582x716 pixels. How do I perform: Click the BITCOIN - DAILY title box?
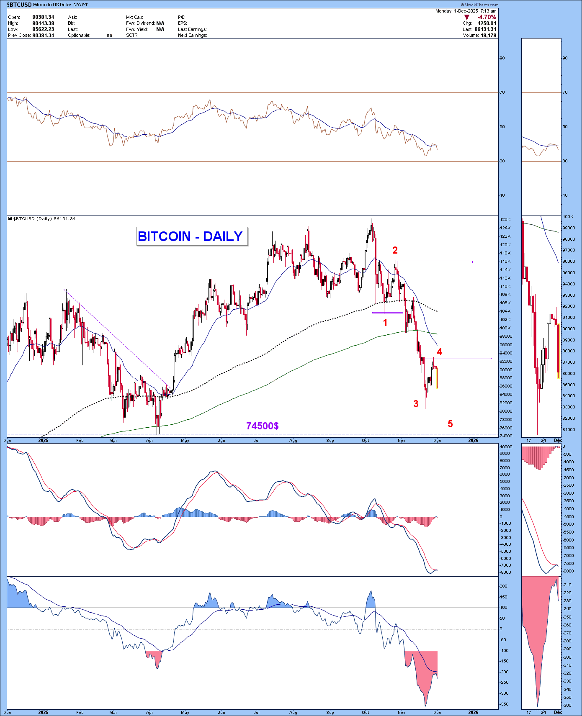click(192, 236)
